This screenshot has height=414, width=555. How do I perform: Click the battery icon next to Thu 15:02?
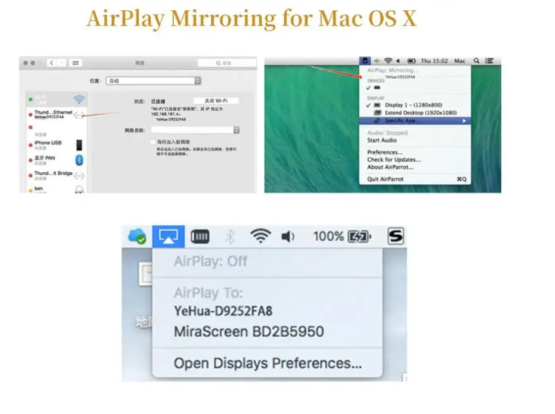point(411,61)
